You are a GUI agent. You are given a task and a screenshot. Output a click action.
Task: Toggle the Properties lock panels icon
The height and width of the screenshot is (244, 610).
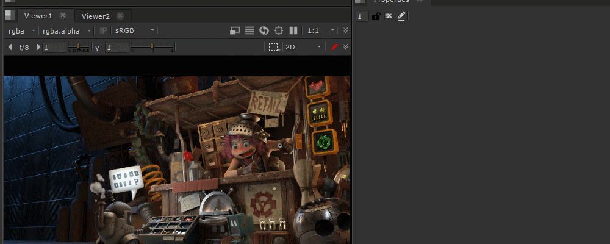[375, 16]
